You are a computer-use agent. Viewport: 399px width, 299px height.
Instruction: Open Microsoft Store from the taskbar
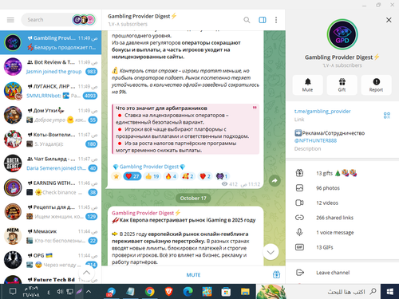point(226,292)
